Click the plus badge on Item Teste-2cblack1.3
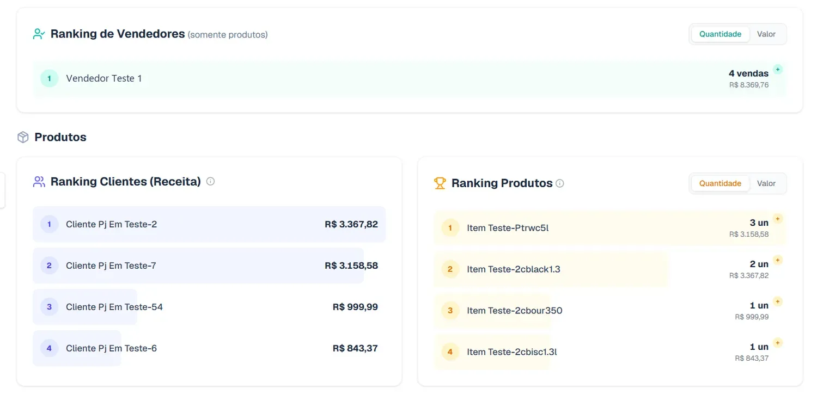817x401 pixels. point(778,260)
